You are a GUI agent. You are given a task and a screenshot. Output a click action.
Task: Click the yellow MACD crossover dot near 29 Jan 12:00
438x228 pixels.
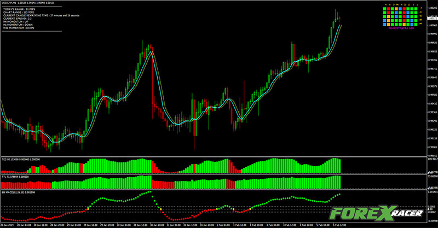(x=88, y=209)
